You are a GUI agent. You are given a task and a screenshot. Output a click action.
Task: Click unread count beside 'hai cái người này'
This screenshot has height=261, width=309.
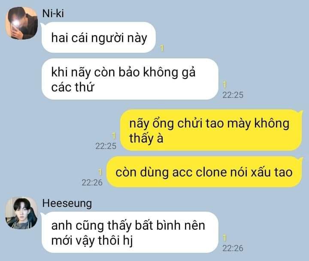pyautogui.click(x=162, y=49)
